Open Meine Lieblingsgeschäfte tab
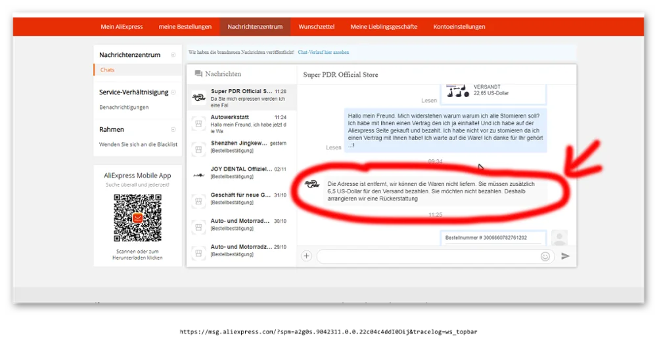The width and height of the screenshot is (657, 348). (x=384, y=27)
